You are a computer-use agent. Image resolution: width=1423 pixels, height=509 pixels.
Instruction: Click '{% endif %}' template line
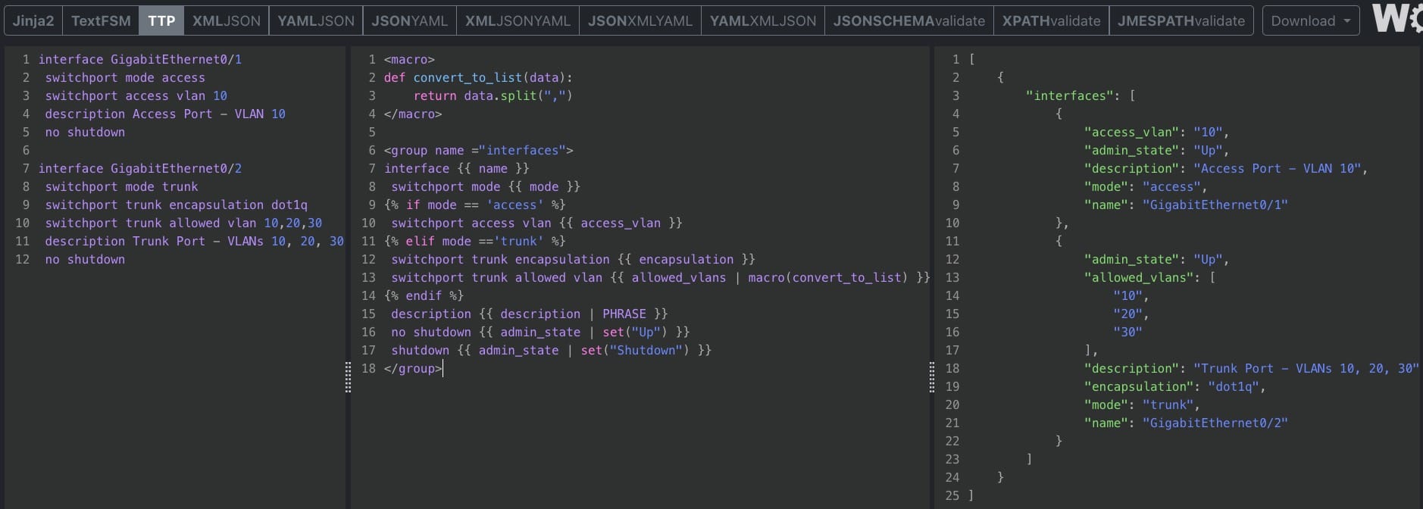pos(424,295)
